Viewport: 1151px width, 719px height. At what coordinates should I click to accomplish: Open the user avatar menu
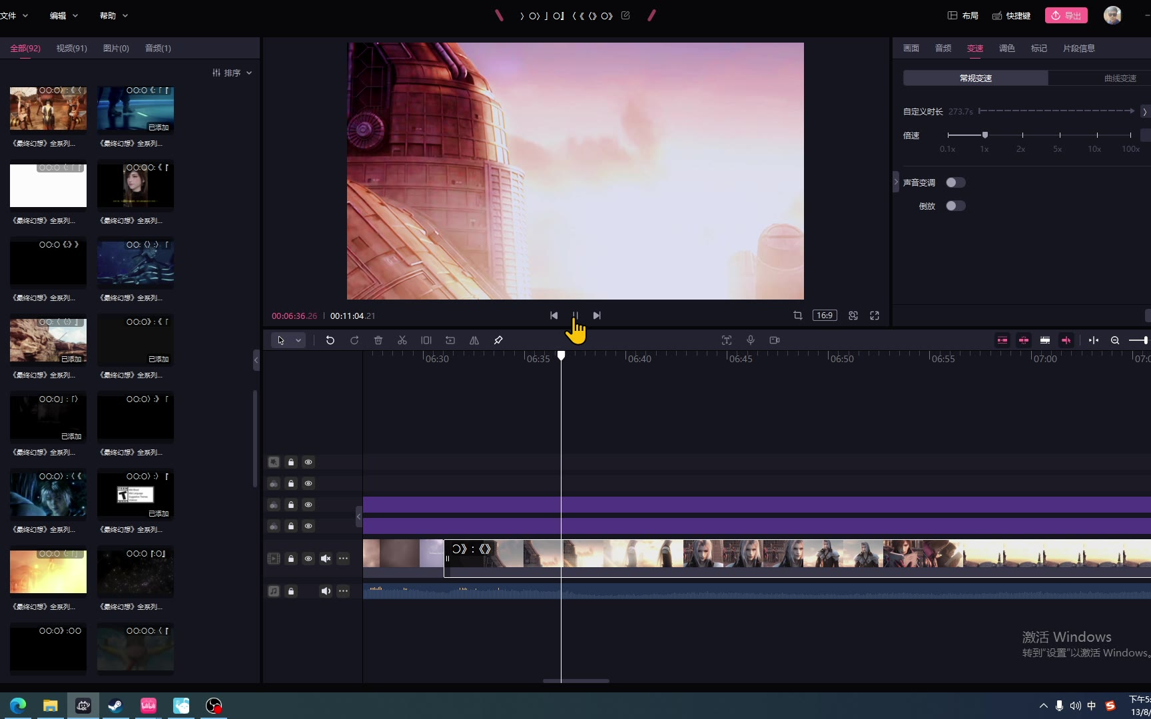click(1112, 15)
